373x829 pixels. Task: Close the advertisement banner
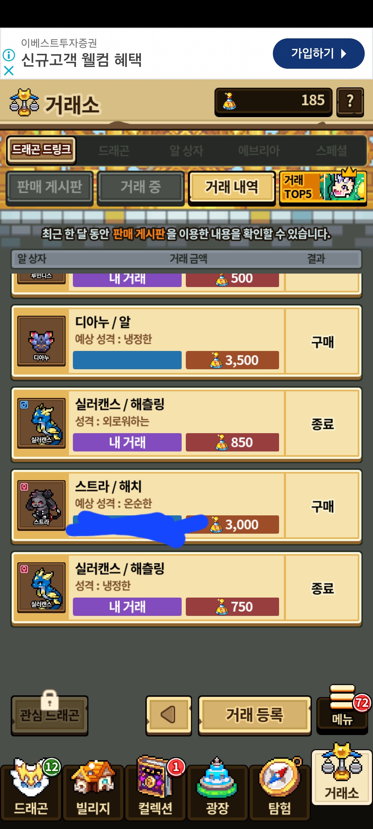coord(9,71)
